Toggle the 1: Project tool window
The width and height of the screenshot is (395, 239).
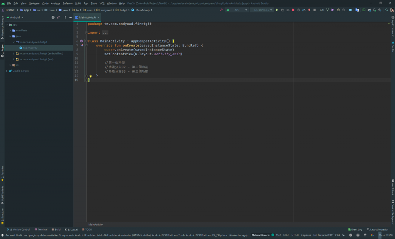tap(3, 51)
